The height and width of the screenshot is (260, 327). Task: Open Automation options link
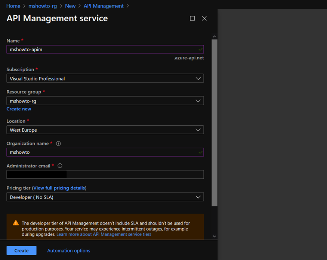[69, 251]
